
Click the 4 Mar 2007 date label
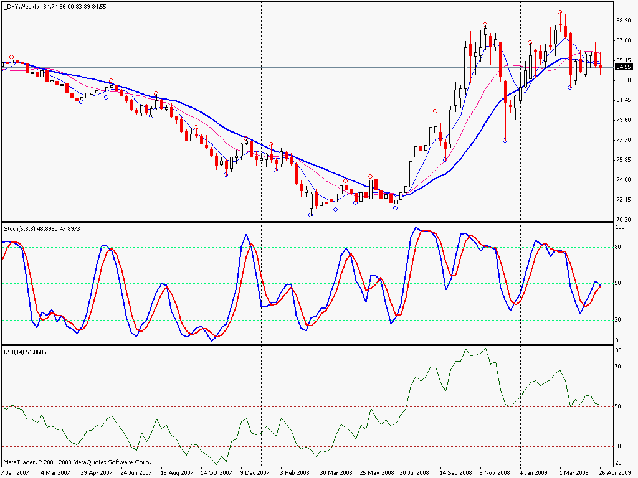pyautogui.click(x=55, y=473)
